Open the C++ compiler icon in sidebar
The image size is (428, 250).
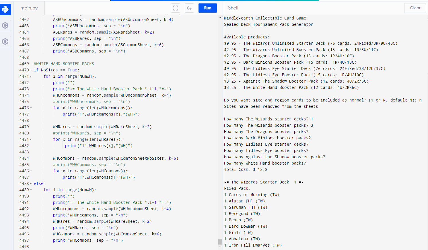point(5,42)
